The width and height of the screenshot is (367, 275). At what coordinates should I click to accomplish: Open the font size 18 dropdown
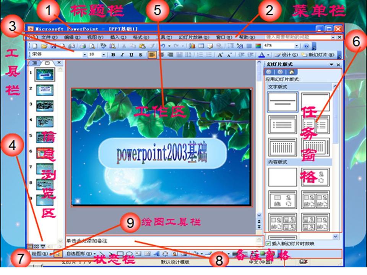pos(104,55)
